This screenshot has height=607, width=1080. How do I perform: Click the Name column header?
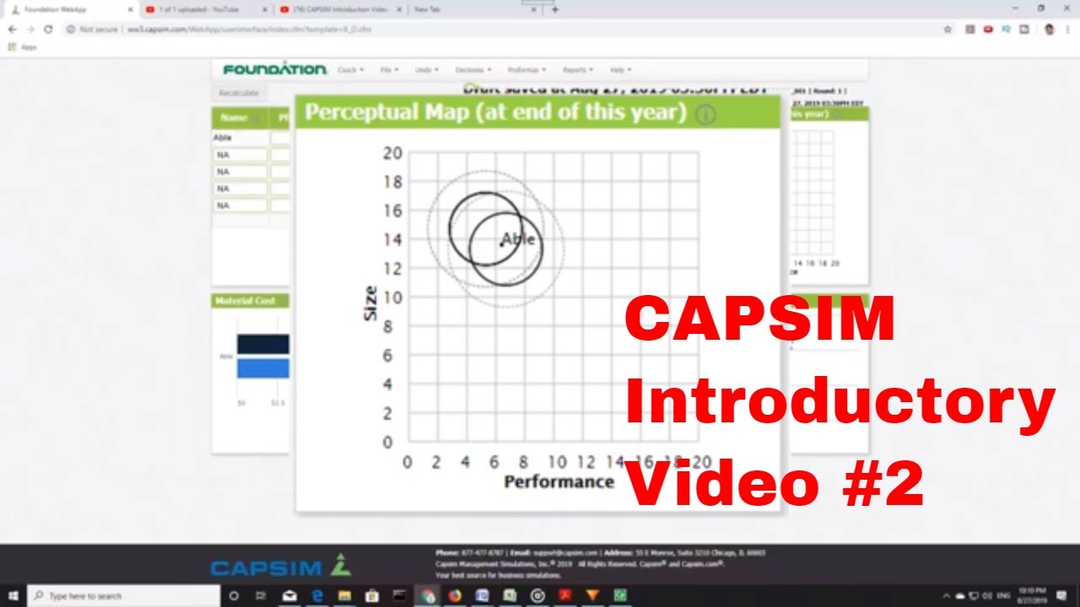pyautogui.click(x=240, y=118)
